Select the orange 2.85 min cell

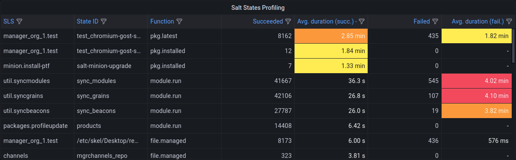point(331,36)
